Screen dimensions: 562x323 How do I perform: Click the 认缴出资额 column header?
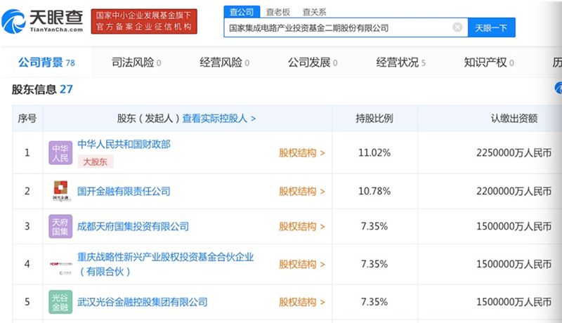pyautogui.click(x=514, y=119)
